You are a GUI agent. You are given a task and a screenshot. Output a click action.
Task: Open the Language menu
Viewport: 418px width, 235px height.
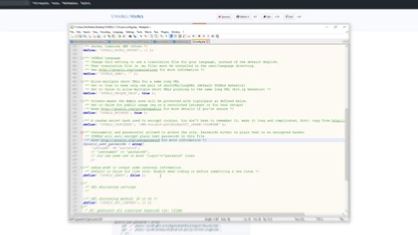(118, 32)
